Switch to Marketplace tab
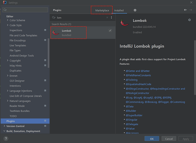 pyautogui.click(x=102, y=10)
